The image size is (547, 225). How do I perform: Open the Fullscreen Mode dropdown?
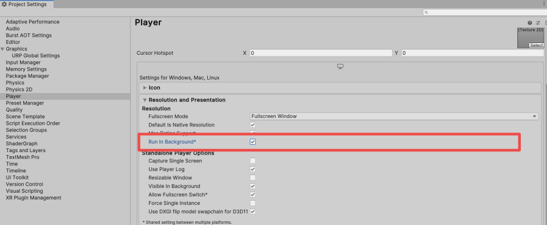pos(394,116)
